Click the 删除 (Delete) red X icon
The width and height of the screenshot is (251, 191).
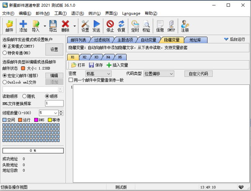(65, 26)
